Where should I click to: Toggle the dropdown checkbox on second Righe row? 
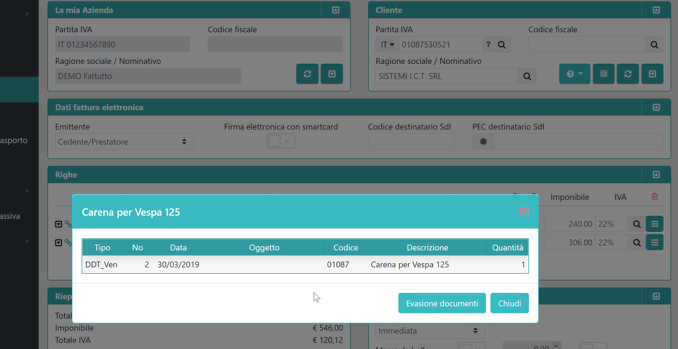(x=59, y=242)
